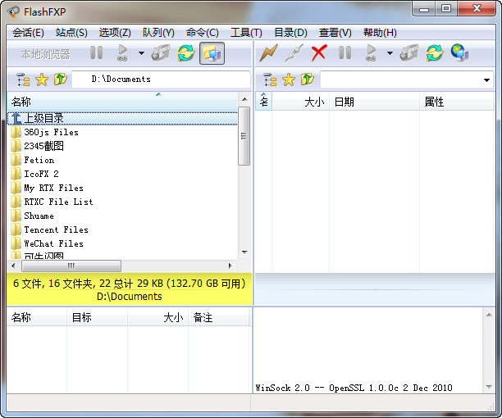Open the remote transfer queue dropdown arrow
The height and width of the screenshot is (418, 502).
click(390, 54)
